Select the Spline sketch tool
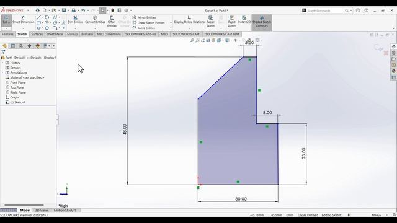Image resolution: width=397 pixels, height=223 pixels. [55, 17]
